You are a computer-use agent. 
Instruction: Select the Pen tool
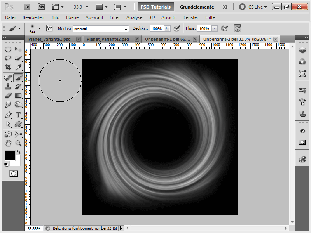[x=8, y=115]
